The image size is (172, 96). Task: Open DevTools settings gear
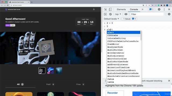coord(159,10)
